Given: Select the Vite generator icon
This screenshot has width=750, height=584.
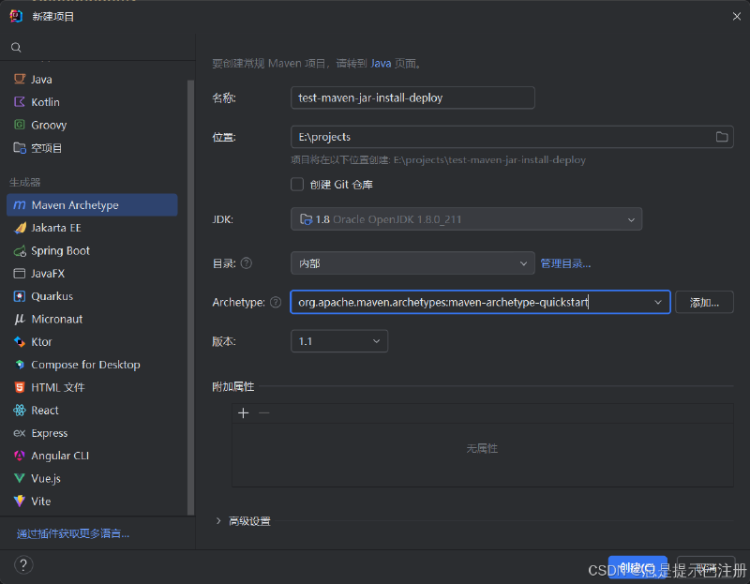Looking at the screenshot, I should tap(19, 501).
